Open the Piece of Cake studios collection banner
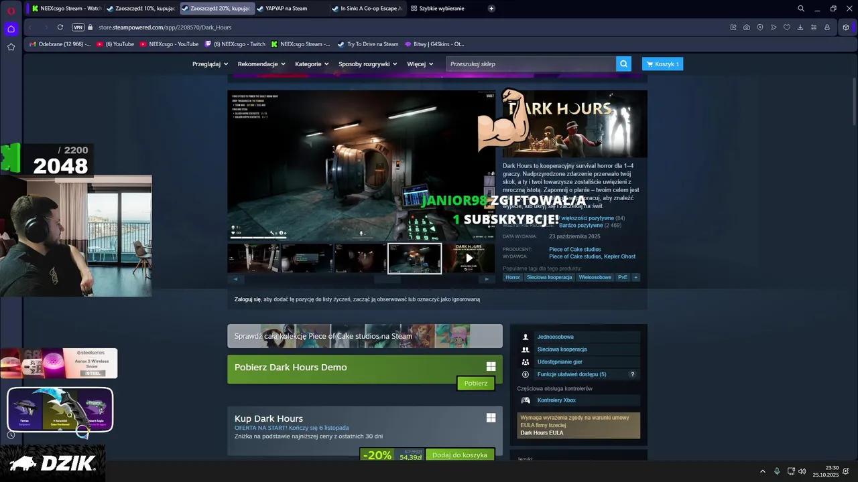 (365, 336)
